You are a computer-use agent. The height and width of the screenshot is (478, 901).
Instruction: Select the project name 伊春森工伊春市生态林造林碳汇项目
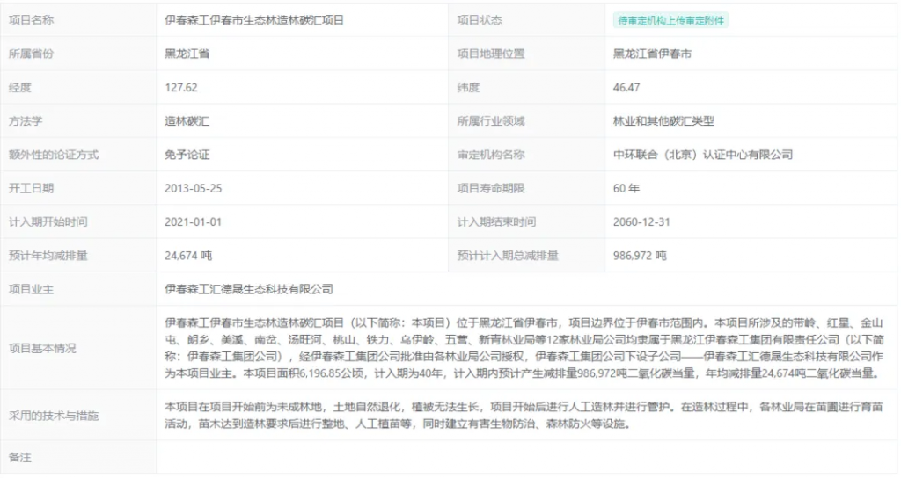click(x=254, y=20)
